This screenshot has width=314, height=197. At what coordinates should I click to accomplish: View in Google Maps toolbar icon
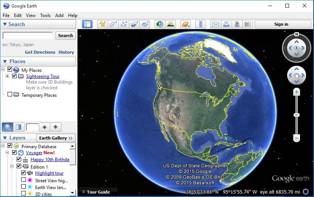pos(247,24)
